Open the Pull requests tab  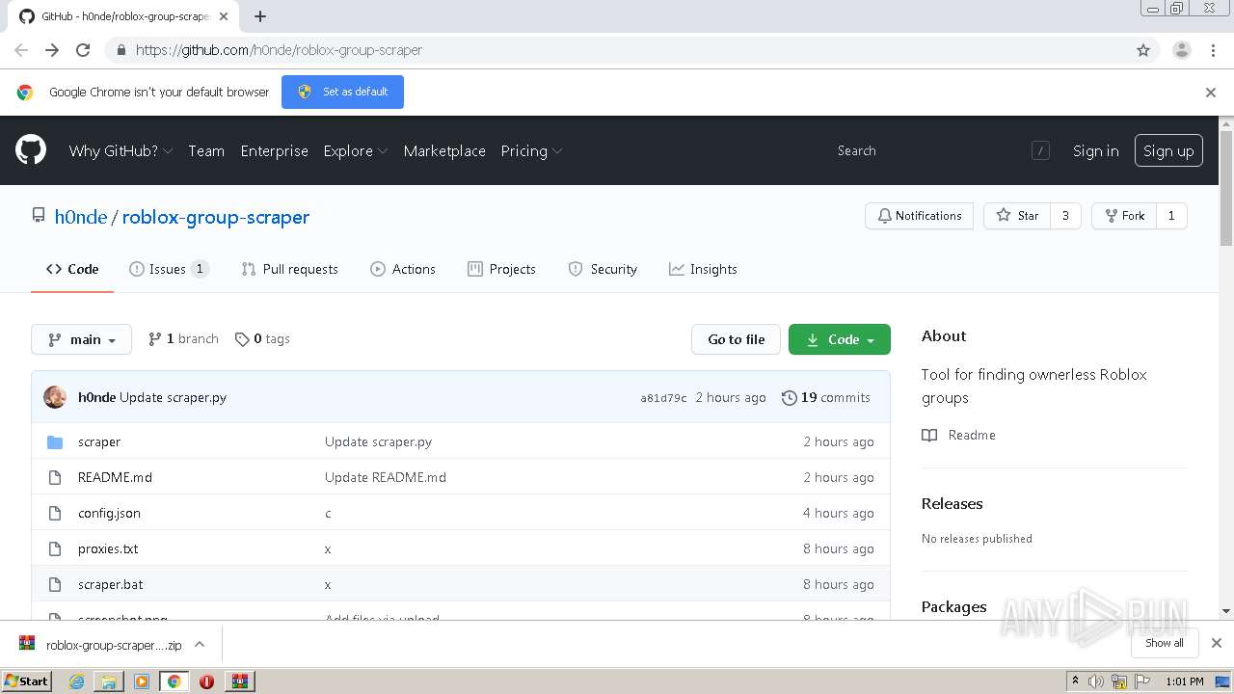pyautogui.click(x=289, y=269)
